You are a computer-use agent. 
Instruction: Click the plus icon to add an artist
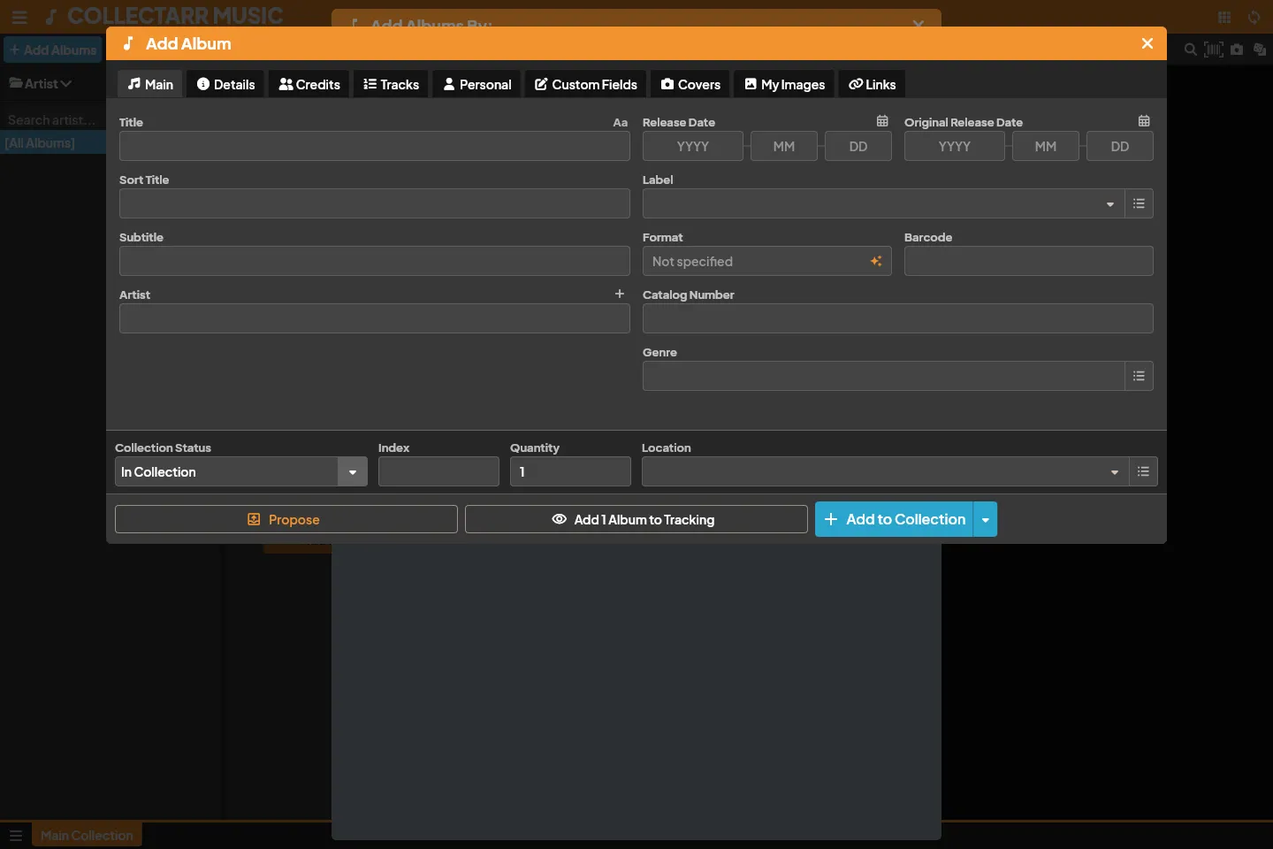pyautogui.click(x=620, y=294)
